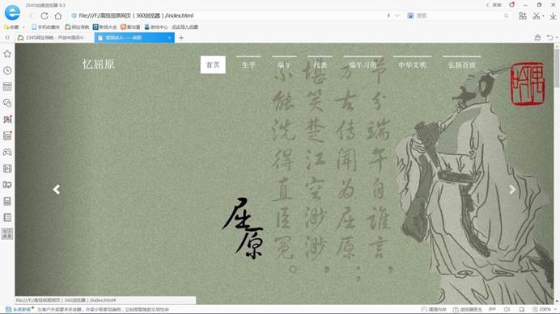The image size is (560, 314).
Task: Show the next slide with right carousel arrow
Action: coord(511,189)
